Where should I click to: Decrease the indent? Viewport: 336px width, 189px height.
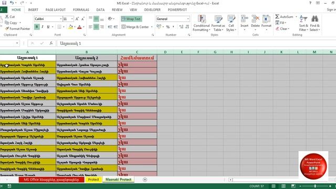point(110,27)
